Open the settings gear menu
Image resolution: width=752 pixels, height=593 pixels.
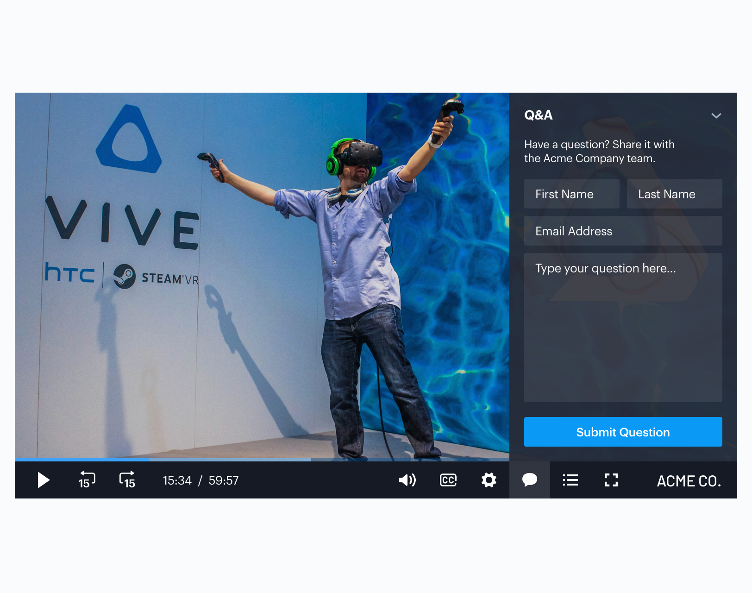pos(489,480)
